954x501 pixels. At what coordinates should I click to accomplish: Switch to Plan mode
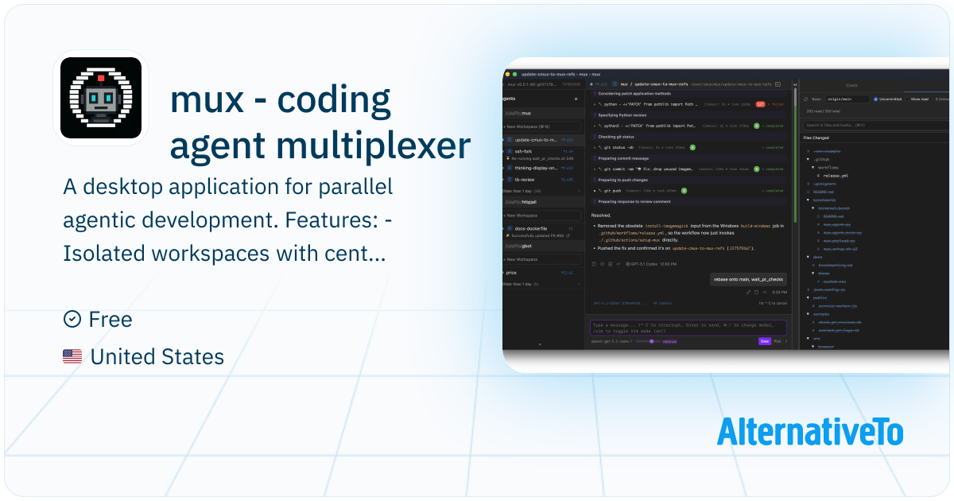click(777, 341)
